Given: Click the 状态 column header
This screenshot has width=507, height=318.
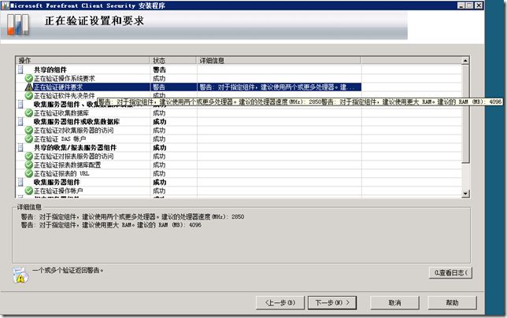Looking at the screenshot, I should tap(173, 61).
